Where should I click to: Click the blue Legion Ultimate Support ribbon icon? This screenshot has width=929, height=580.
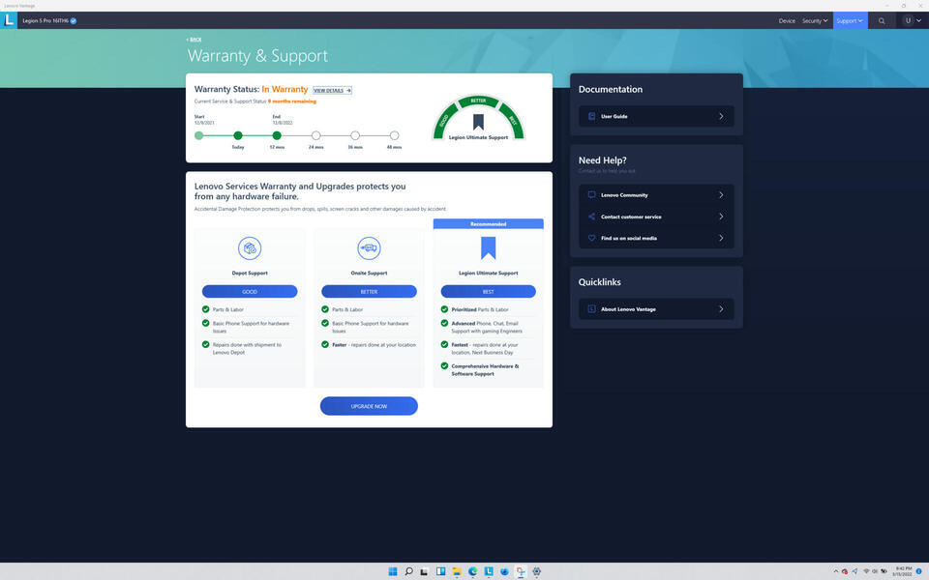point(488,248)
